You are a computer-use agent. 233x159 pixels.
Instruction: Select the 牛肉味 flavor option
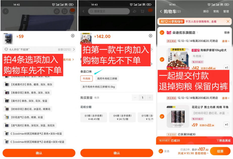point(87,79)
